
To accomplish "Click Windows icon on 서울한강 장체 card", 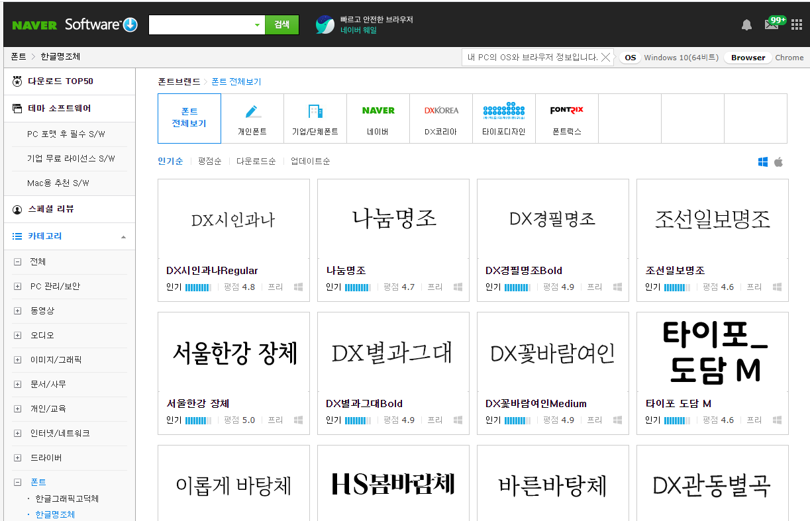I will 298,420.
